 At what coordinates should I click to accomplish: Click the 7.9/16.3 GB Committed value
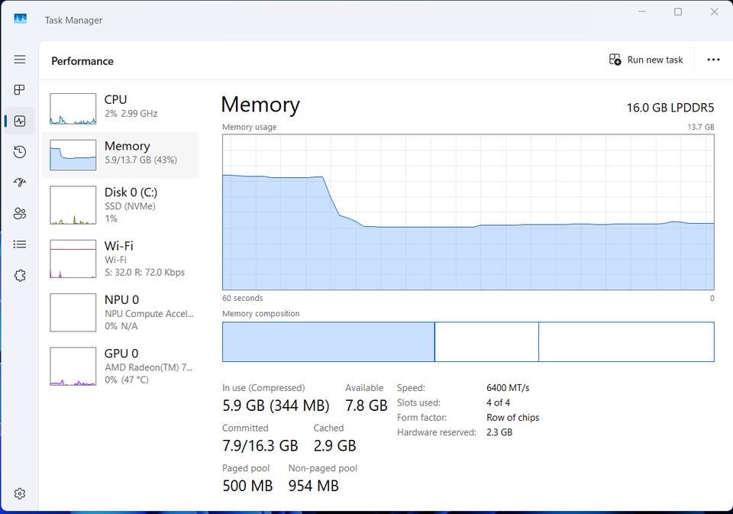260,446
